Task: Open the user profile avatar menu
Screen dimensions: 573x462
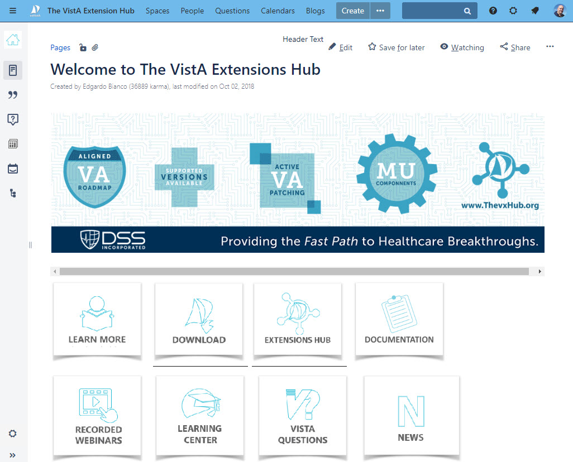Action: tap(560, 11)
